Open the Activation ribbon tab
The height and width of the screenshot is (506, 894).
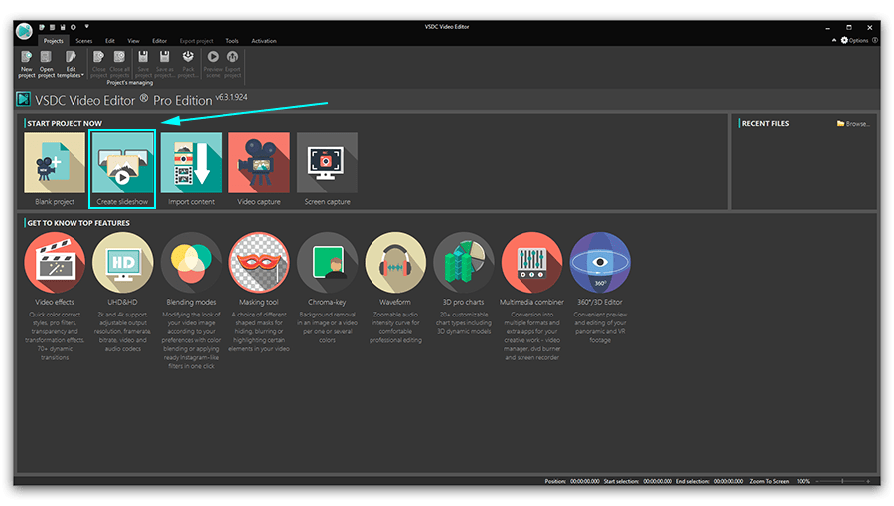coord(264,41)
